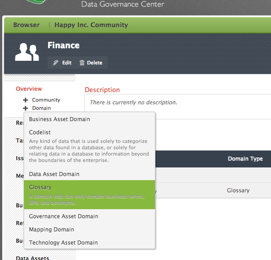This screenshot has width=271, height=260.
Task: Open the Overview section in the sidebar
Action: pyautogui.click(x=29, y=89)
